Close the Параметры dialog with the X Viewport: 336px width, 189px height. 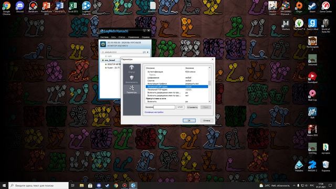(213, 59)
